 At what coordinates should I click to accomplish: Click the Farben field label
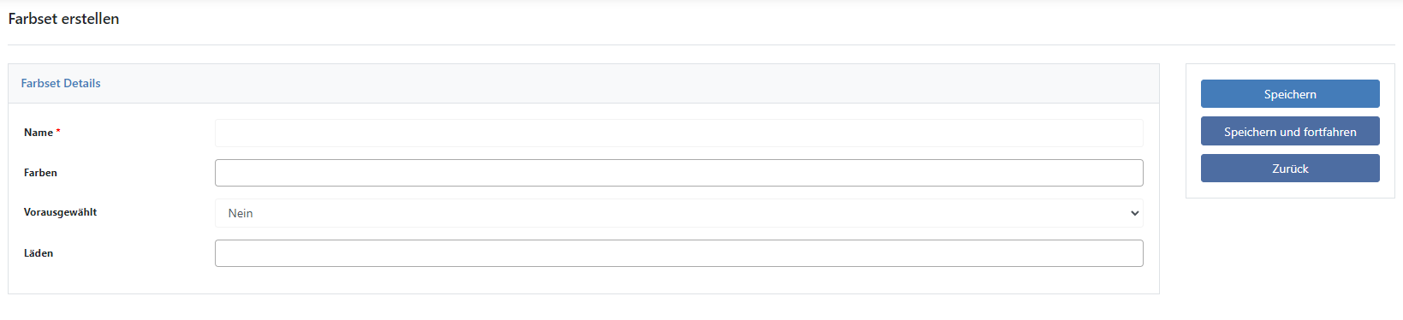tap(40, 173)
